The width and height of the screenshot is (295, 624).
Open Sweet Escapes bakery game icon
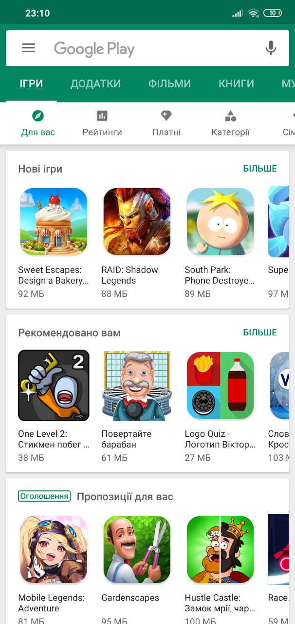click(54, 222)
